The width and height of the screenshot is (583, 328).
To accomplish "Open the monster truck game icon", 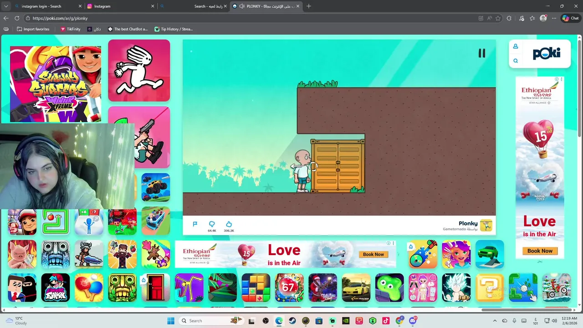I will 156,187.
